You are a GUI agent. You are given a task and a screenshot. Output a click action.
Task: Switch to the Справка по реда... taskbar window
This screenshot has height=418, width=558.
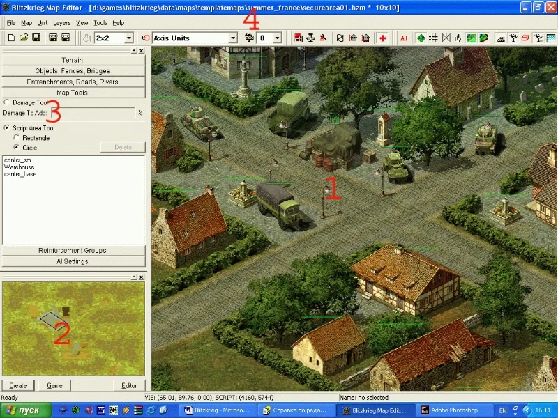[x=297, y=410]
